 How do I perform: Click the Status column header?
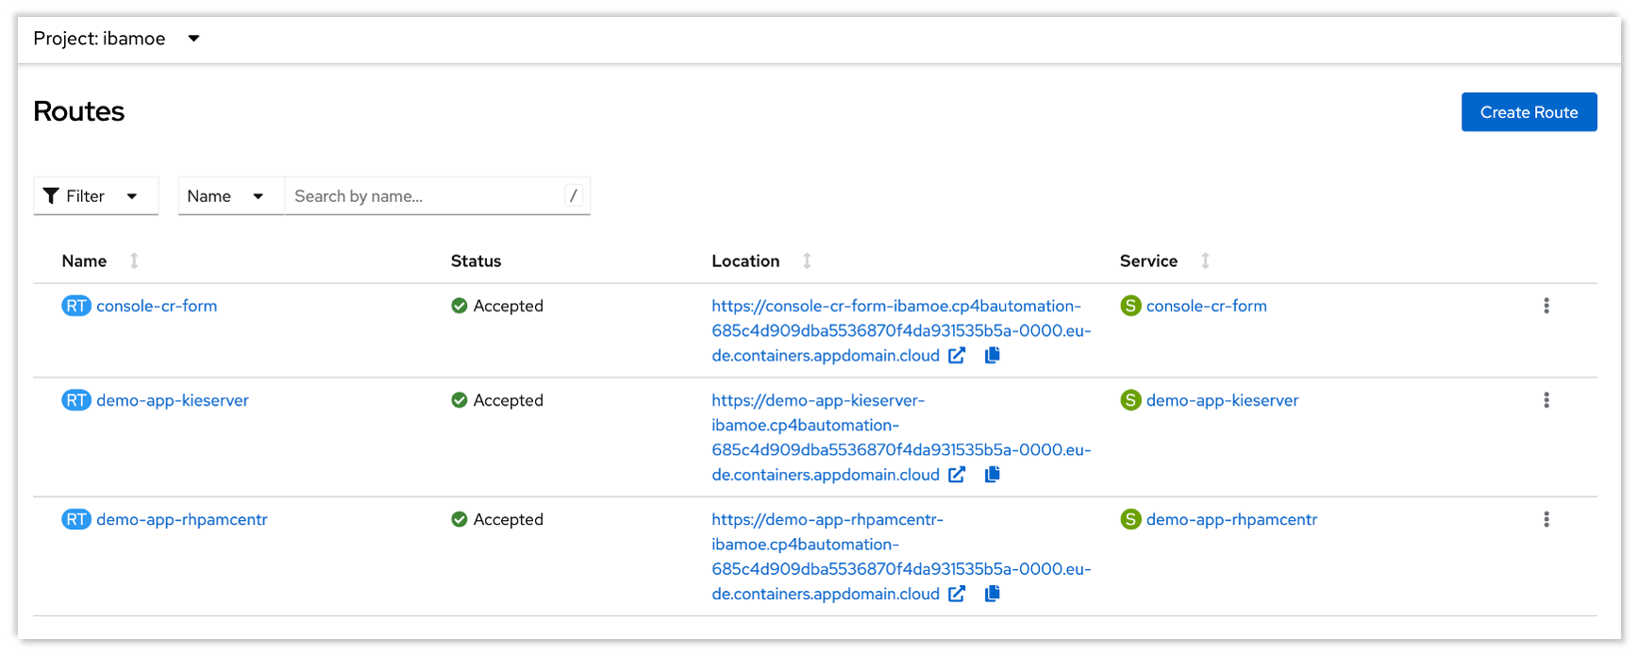tap(476, 260)
